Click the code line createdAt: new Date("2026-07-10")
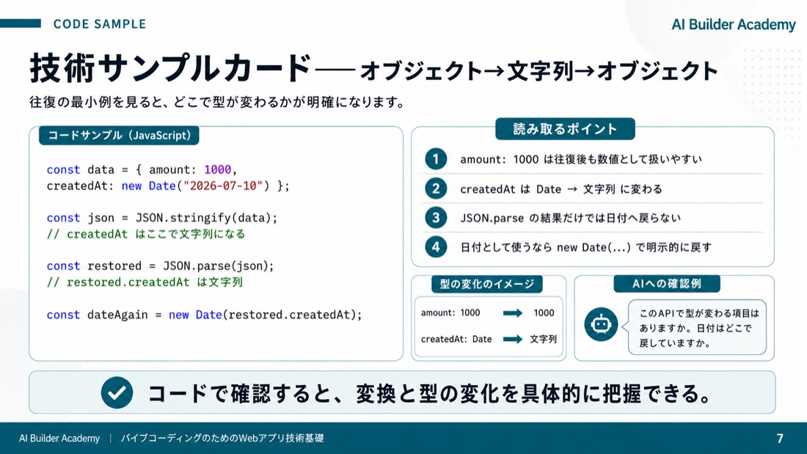The width and height of the screenshot is (807, 454). pos(168,186)
